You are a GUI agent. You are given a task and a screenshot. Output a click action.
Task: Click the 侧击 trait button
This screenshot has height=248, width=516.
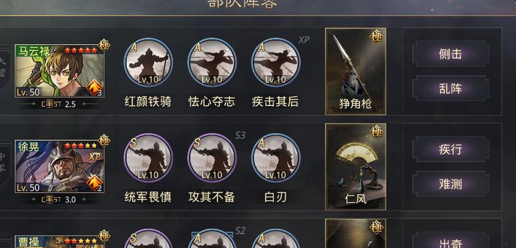[451, 54]
